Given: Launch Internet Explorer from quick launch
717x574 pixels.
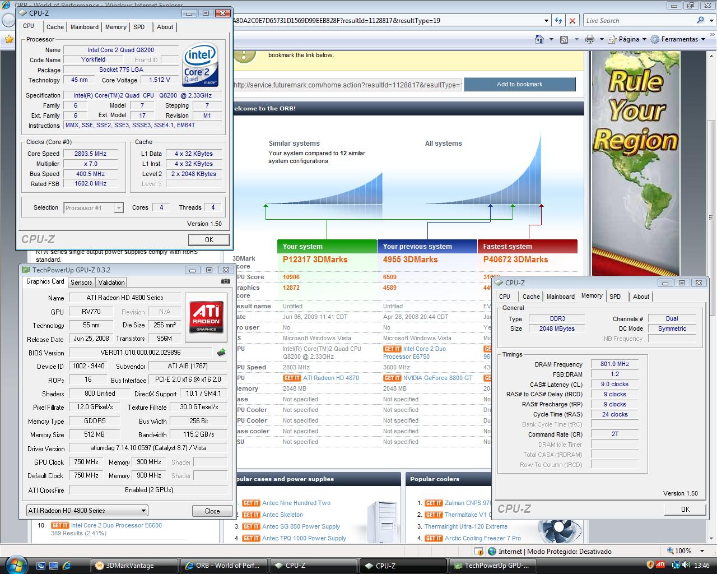Looking at the screenshot, I should [x=67, y=566].
